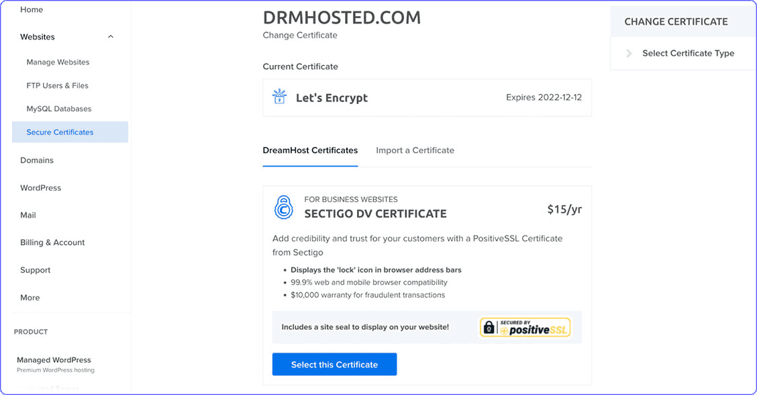757x395 pixels.
Task: Click the Select Certificate Type step
Action: click(688, 53)
